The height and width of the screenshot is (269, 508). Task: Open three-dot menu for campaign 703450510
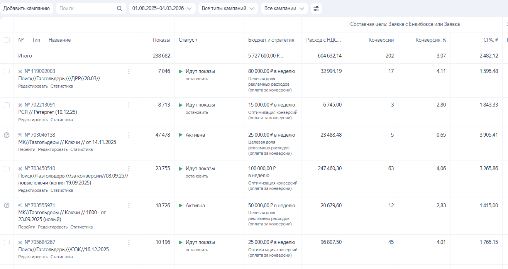pyautogui.click(x=129, y=169)
